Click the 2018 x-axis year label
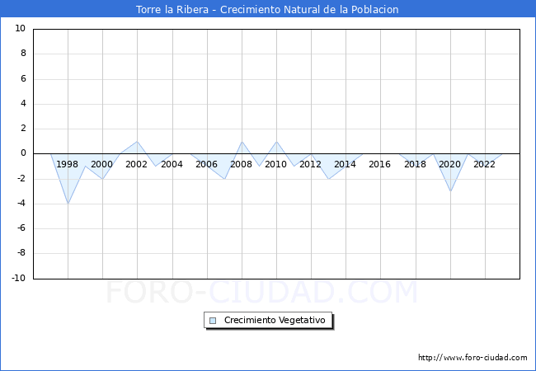 pos(415,164)
